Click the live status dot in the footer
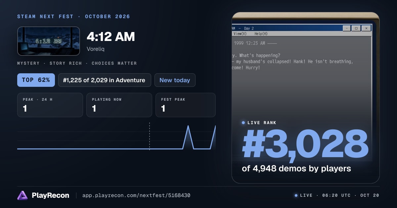This screenshot has width=397, height=208. 296,195
